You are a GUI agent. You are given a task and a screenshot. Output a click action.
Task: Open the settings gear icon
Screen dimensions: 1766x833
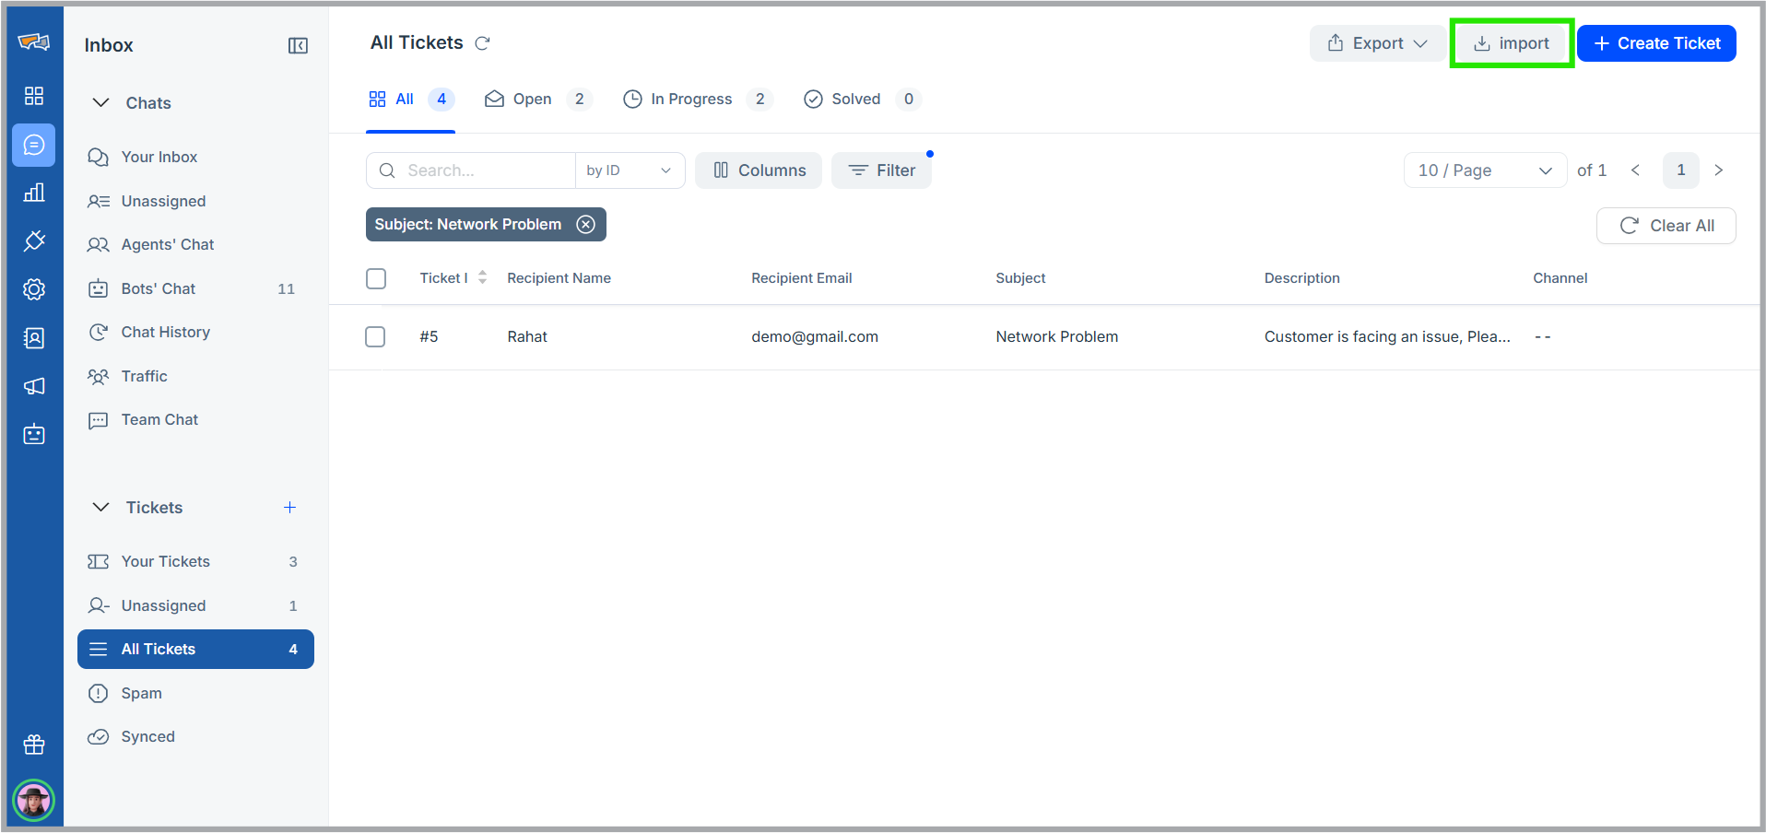click(34, 288)
